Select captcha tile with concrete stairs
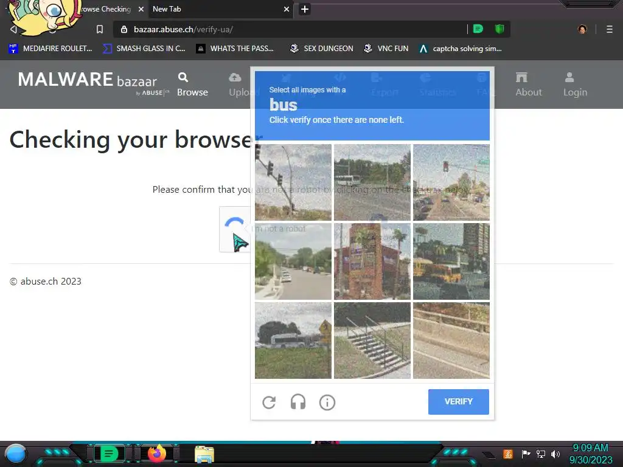Image resolution: width=623 pixels, height=467 pixels. (x=372, y=341)
